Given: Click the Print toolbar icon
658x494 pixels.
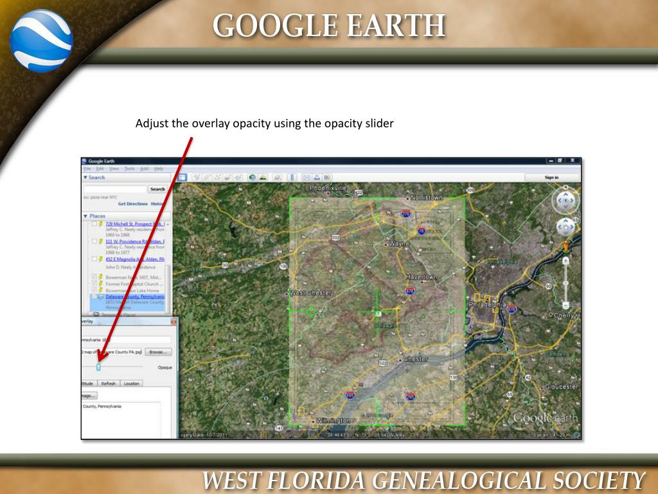Looking at the screenshot, I should pyautogui.click(x=317, y=178).
